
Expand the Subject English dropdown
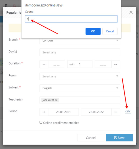(x=80, y=88)
